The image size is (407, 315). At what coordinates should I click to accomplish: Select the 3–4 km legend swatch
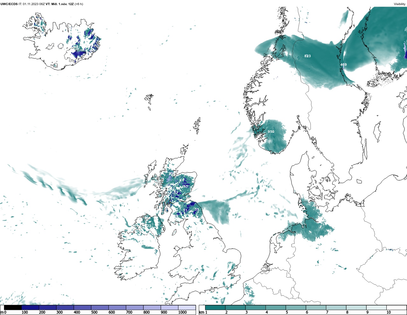256,307
